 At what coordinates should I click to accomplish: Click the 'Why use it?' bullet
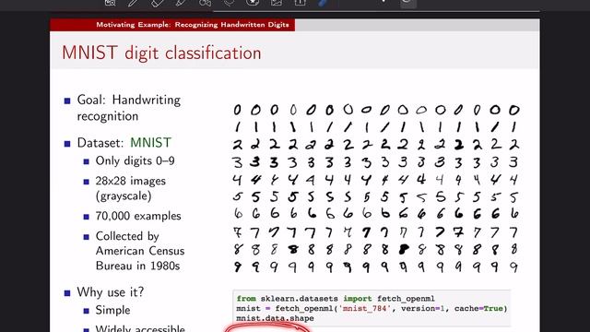coord(111,292)
